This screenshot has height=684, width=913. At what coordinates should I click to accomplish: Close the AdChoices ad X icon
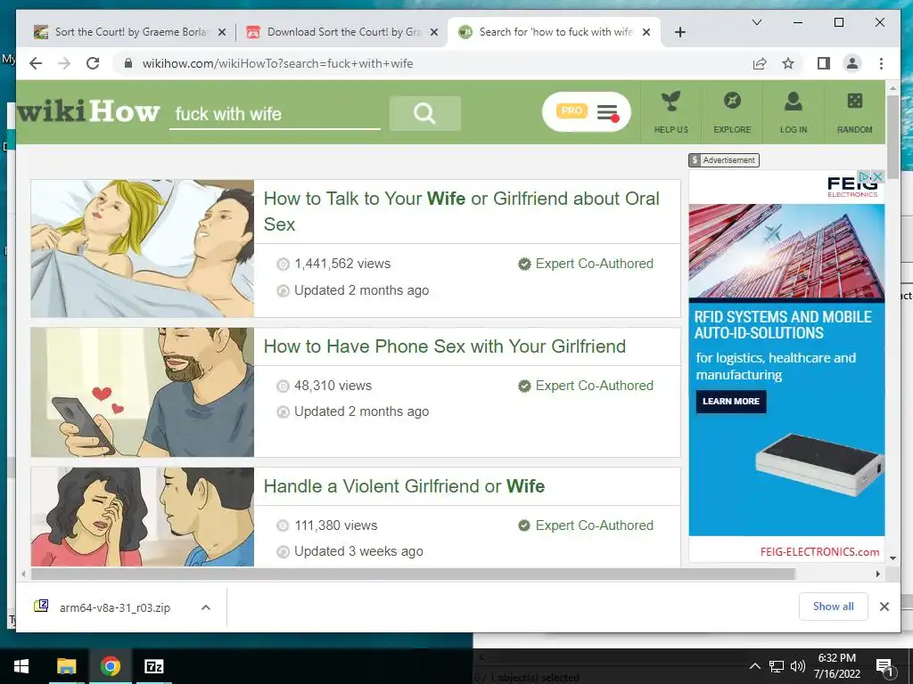tap(877, 176)
